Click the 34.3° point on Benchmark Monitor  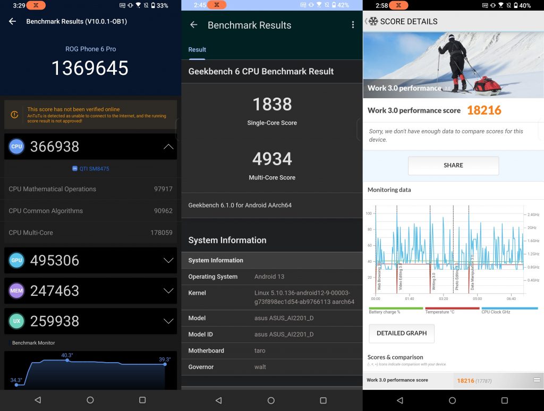[16, 384]
